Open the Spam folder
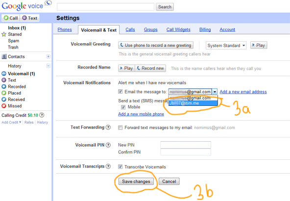 [x=14, y=41]
